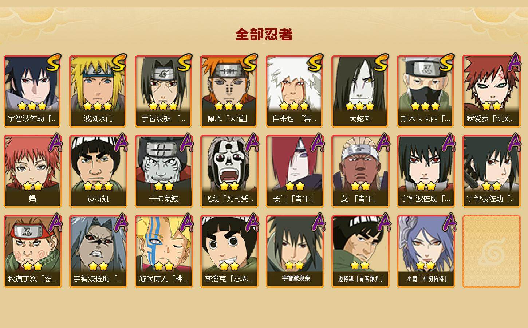Click the 蝎 ninja portrait
Image resolution: width=528 pixels, height=328 pixels.
[x=32, y=171]
